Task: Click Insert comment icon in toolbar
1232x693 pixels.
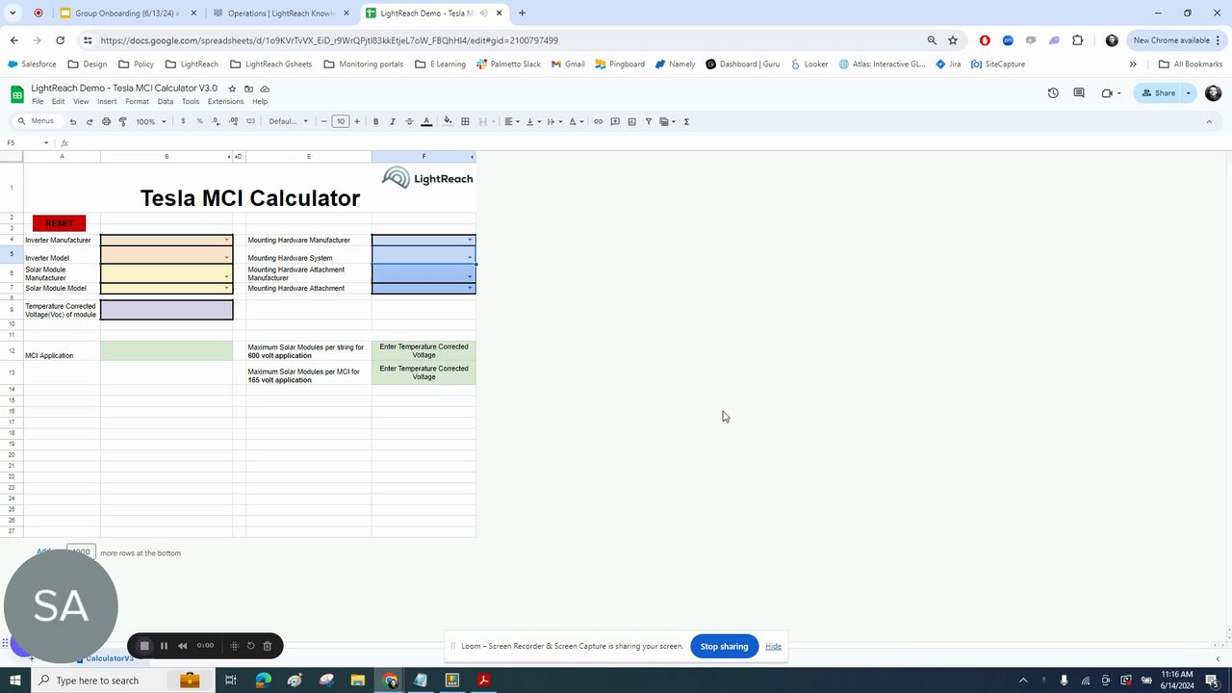Action: click(615, 121)
